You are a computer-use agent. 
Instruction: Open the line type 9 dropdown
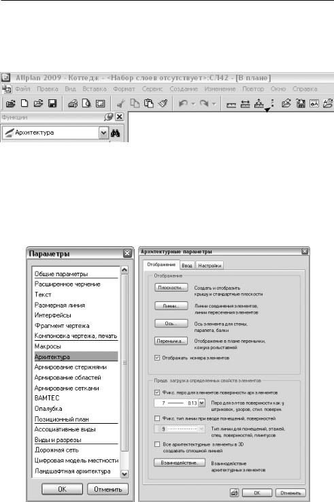coord(201,429)
